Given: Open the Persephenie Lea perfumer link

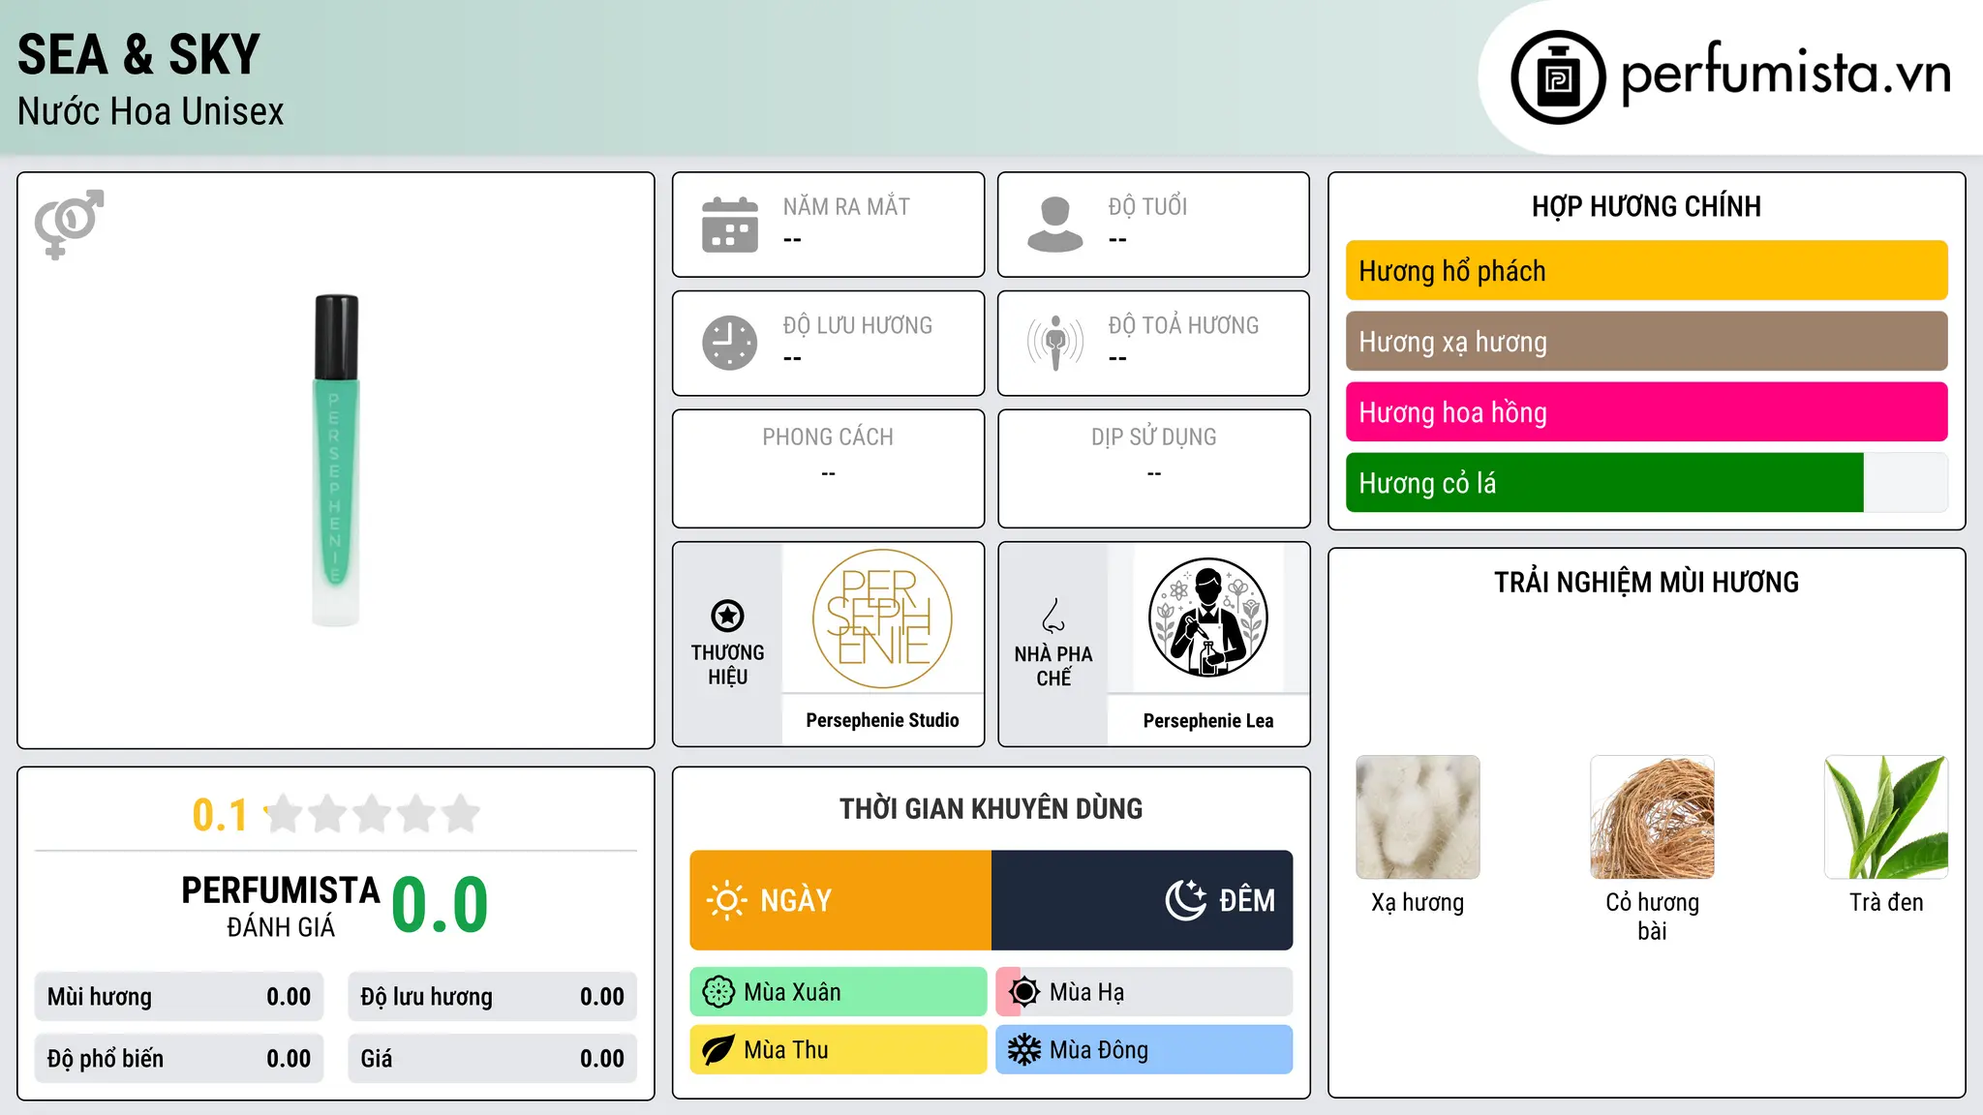Looking at the screenshot, I should coord(1207,720).
